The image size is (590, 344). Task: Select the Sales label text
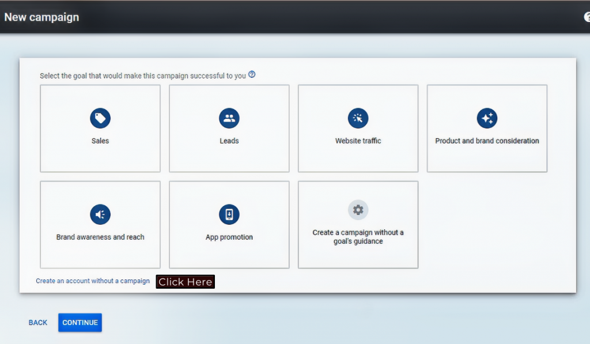click(x=100, y=141)
